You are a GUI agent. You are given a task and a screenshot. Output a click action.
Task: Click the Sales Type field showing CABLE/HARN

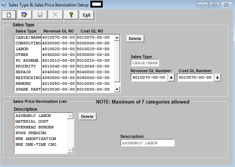pyautogui.click(x=145, y=63)
